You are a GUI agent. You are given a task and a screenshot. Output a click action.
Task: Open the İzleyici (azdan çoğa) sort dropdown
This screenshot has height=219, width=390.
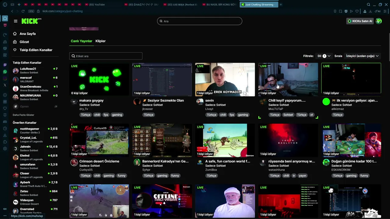[x=362, y=56]
